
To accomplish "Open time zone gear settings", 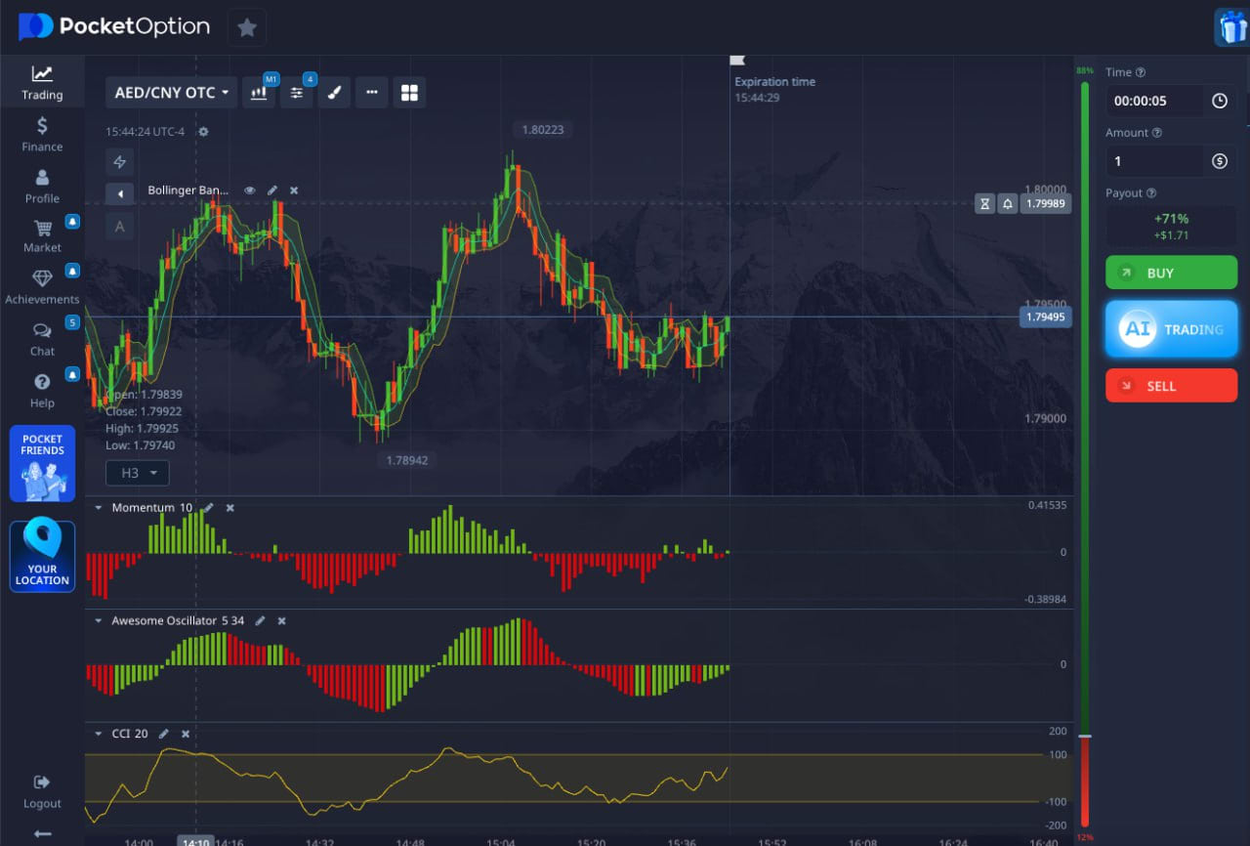I will point(203,132).
